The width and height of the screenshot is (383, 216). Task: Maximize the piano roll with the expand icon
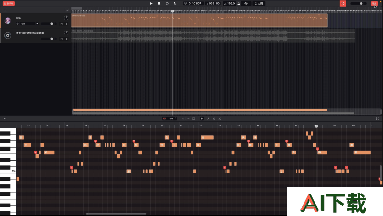click(377, 119)
